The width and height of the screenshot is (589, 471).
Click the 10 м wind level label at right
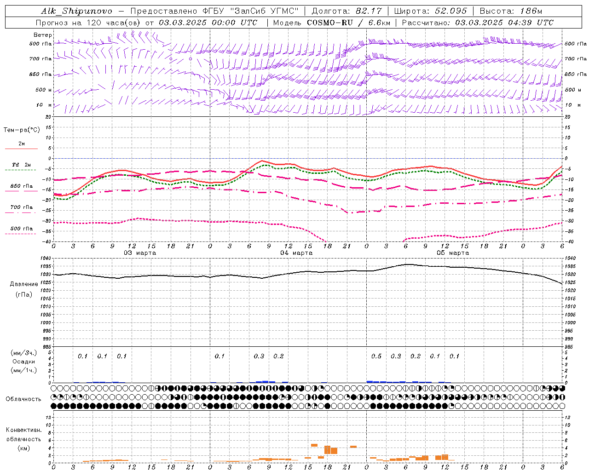pyautogui.click(x=572, y=105)
